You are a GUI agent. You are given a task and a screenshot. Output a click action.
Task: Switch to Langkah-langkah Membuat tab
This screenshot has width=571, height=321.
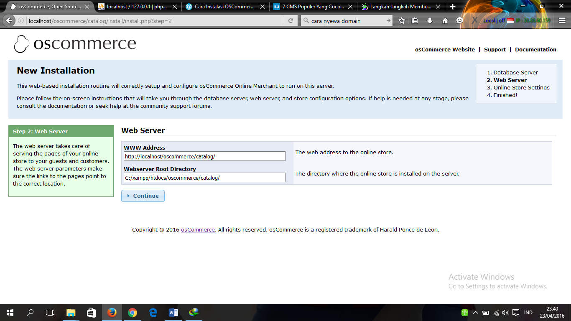tap(400, 7)
